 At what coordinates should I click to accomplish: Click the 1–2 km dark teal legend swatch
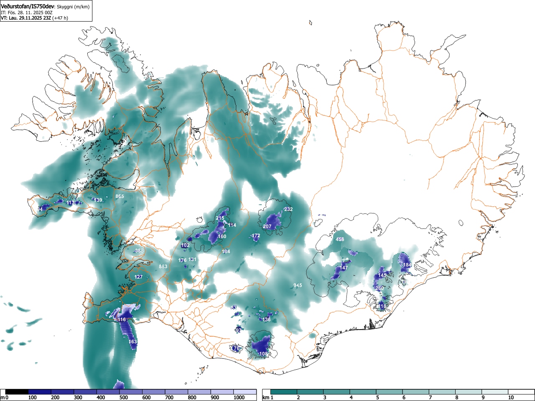[x=284, y=392]
